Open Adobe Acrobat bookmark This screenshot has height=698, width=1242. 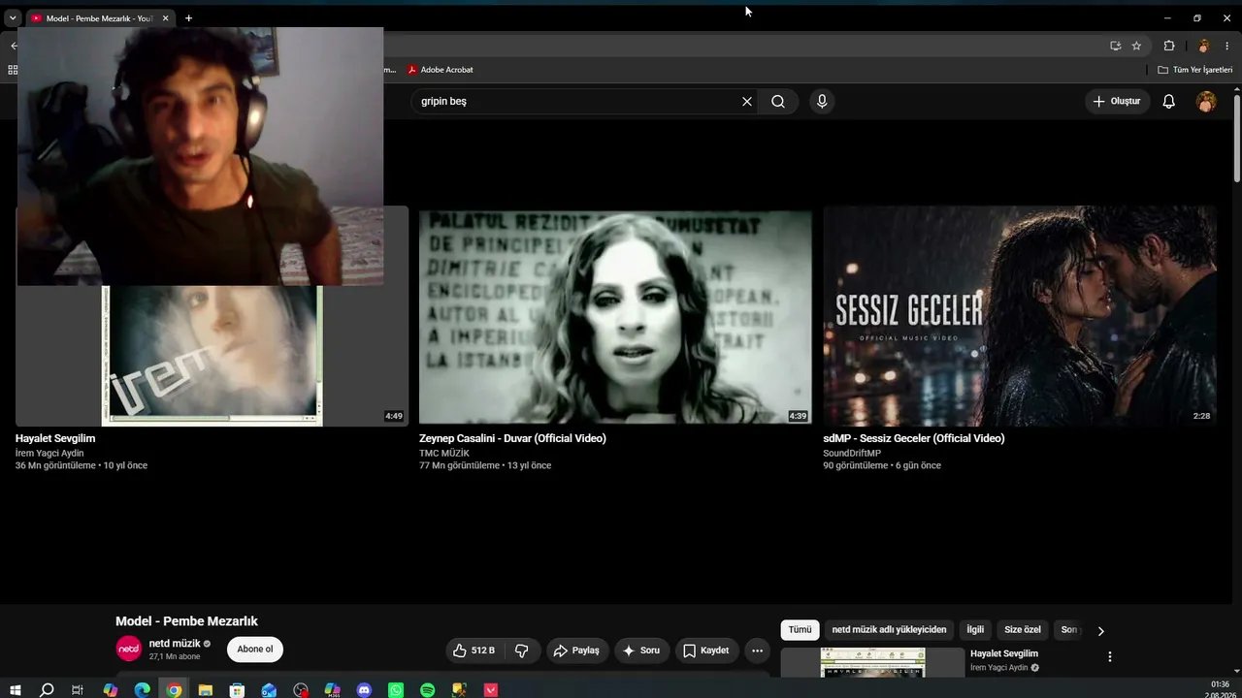pyautogui.click(x=441, y=70)
